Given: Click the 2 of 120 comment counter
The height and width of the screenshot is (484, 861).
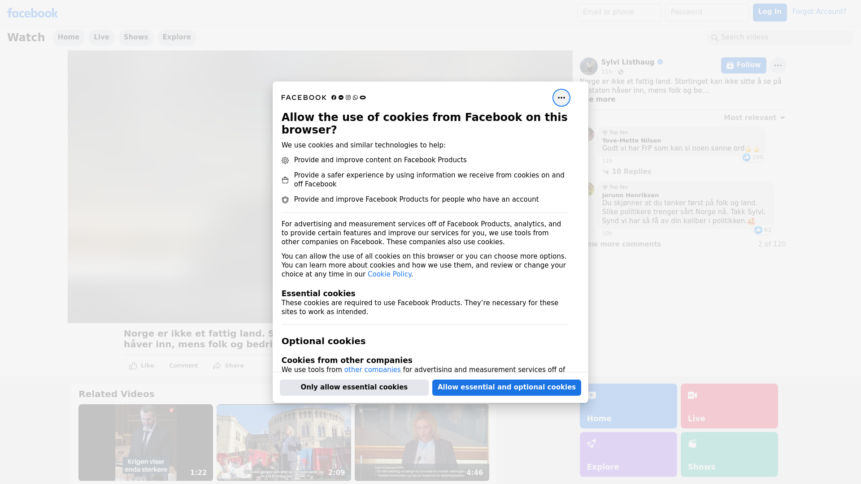Looking at the screenshot, I should click(x=772, y=244).
